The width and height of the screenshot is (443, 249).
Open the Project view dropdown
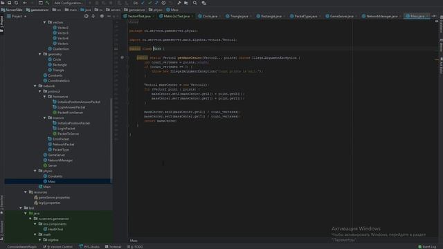click(17, 17)
